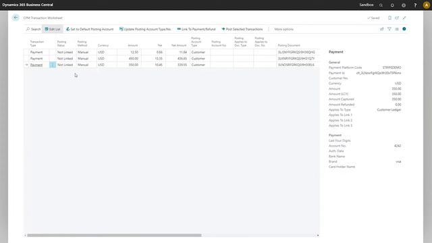Screen dimensions: 432x243
Task: Open row options for 350.00 payment
Action: [x=53, y=65]
